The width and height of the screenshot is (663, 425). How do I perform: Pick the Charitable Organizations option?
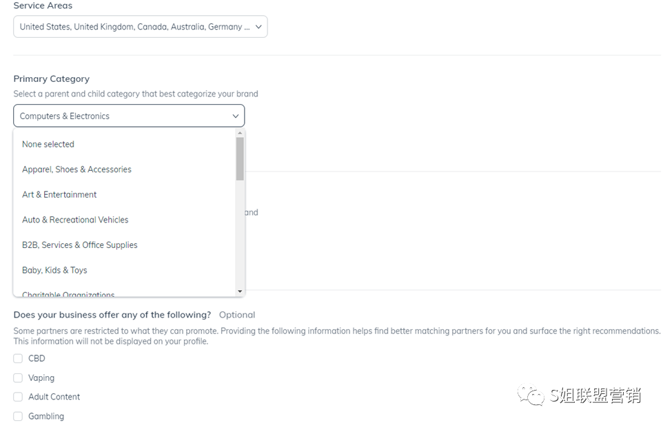tap(68, 294)
